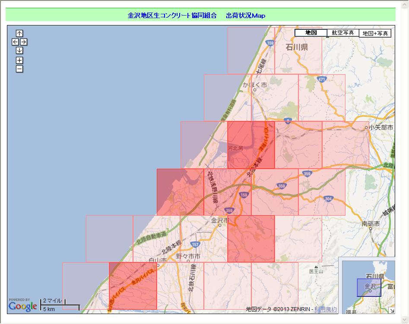Screen dimensions: 409x324
Task: Zoom in with the plus button
Action: point(19,60)
